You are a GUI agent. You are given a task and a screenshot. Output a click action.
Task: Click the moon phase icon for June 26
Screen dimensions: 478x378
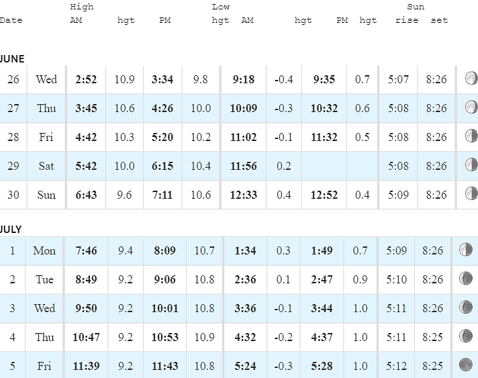471,78
